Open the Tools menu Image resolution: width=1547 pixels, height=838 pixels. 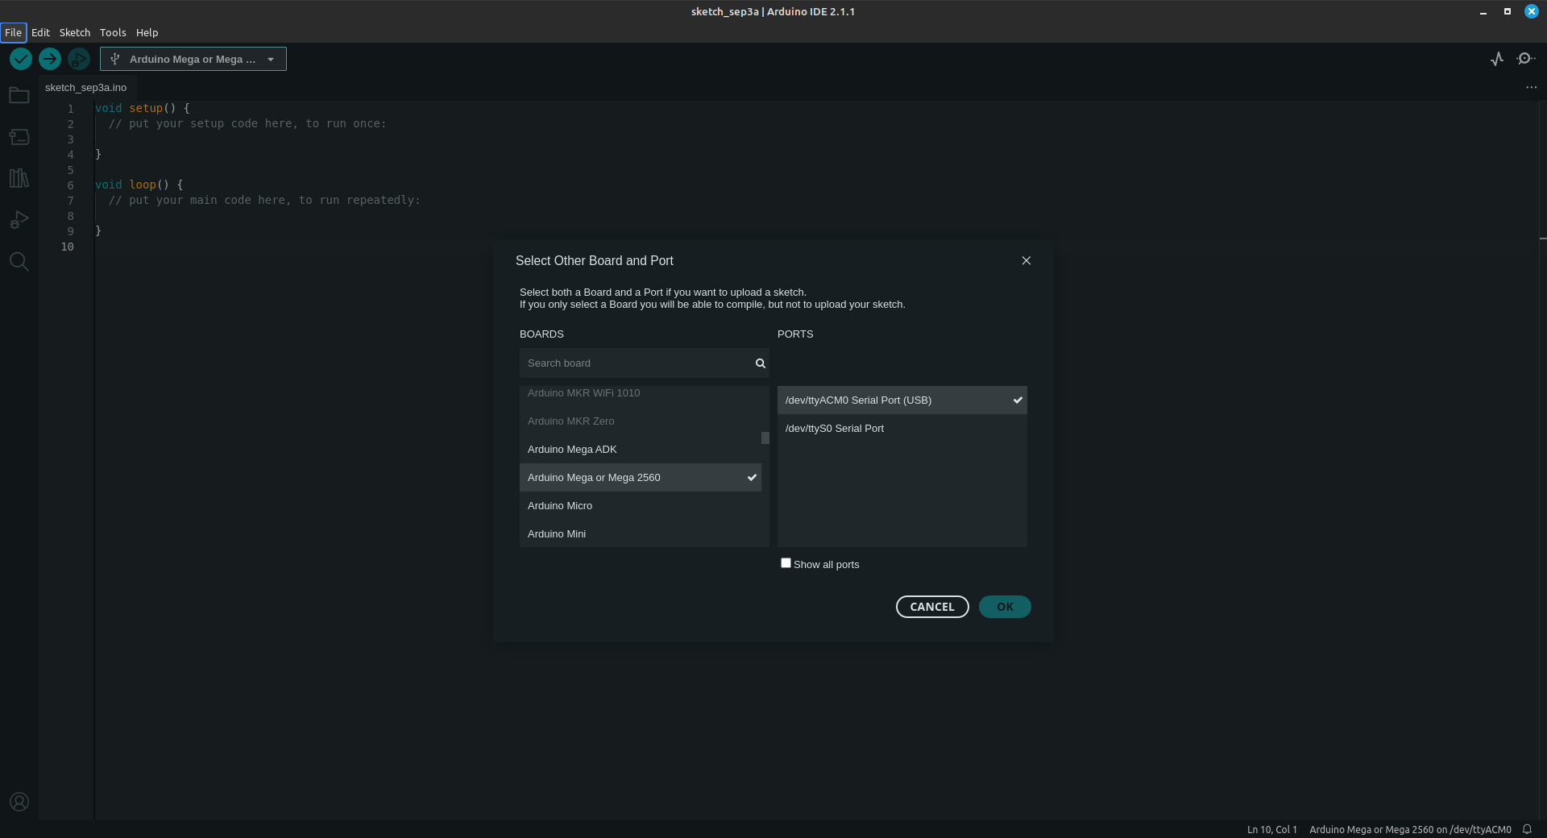pyautogui.click(x=113, y=32)
